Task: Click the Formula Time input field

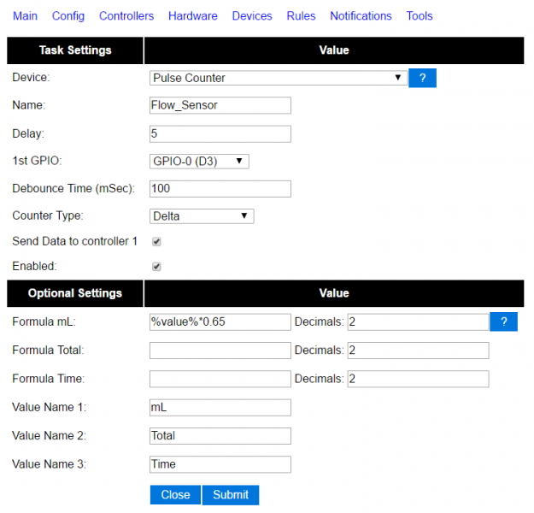Action: click(220, 379)
